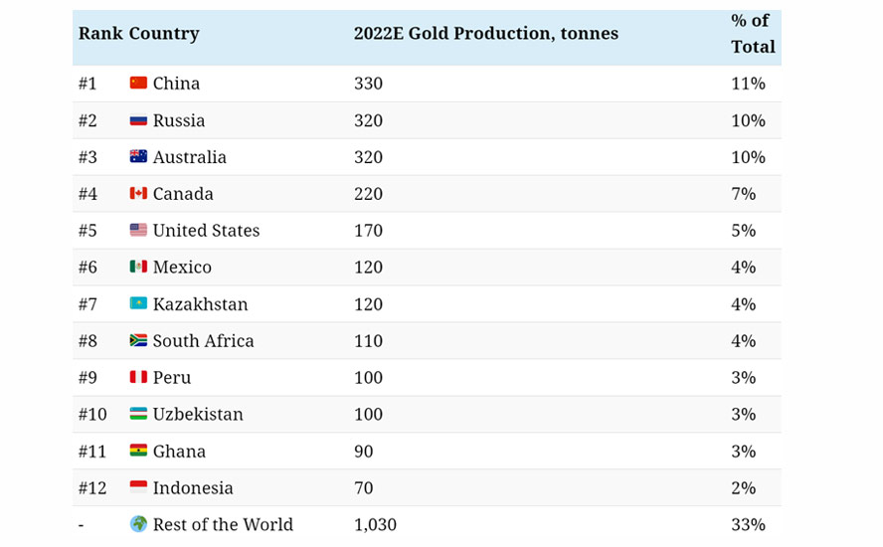Click the Indonesia flag icon

pyautogui.click(x=138, y=488)
